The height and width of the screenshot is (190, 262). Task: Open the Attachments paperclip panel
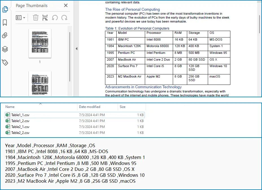[x=5, y=35]
